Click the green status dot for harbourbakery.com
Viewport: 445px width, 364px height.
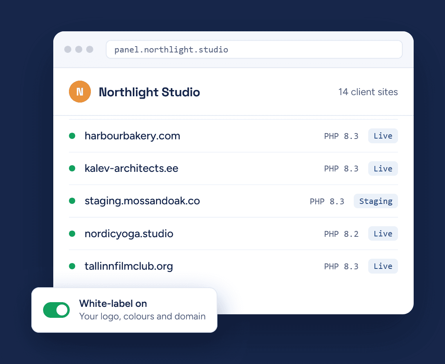coord(72,136)
